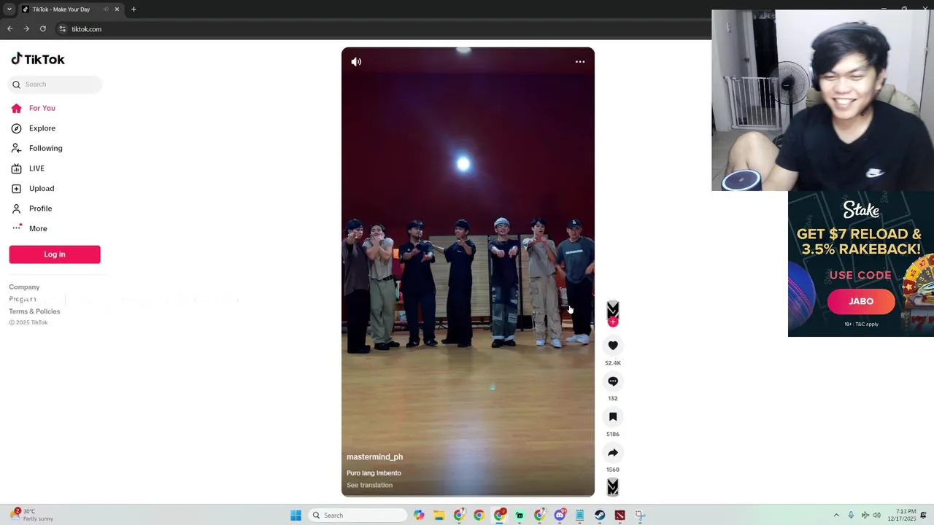Open Dota 2 from the taskbar
The width and height of the screenshot is (934, 525).
[x=620, y=516]
